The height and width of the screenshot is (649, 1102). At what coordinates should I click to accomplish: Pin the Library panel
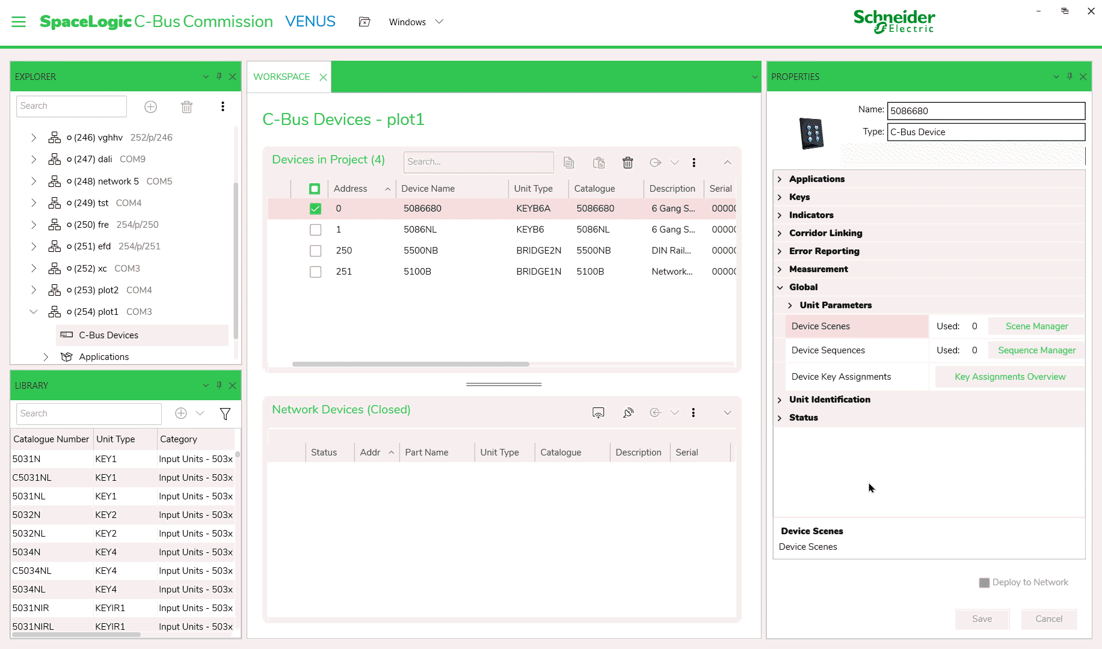219,385
